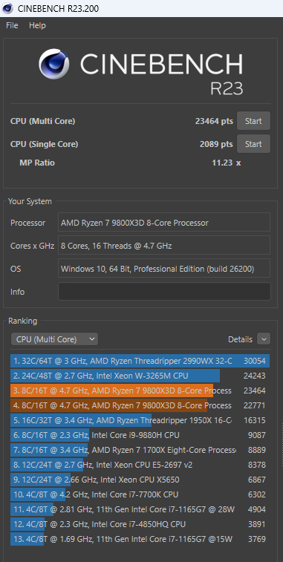Select the Threadripper 2990WX ranking entry
The width and height of the screenshot is (283, 562).
point(140,361)
